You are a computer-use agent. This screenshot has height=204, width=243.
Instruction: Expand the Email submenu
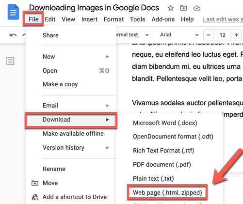pos(71,106)
